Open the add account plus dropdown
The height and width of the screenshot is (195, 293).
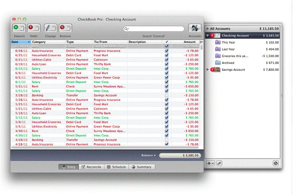click(x=211, y=163)
